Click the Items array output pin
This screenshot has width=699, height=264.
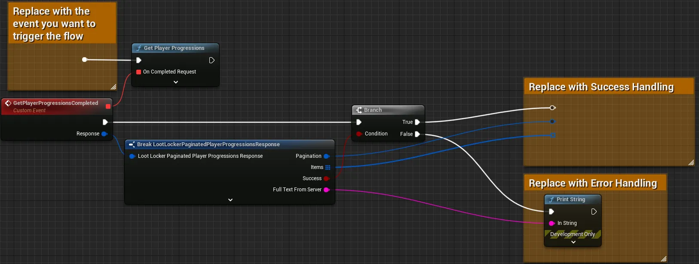[x=328, y=167]
